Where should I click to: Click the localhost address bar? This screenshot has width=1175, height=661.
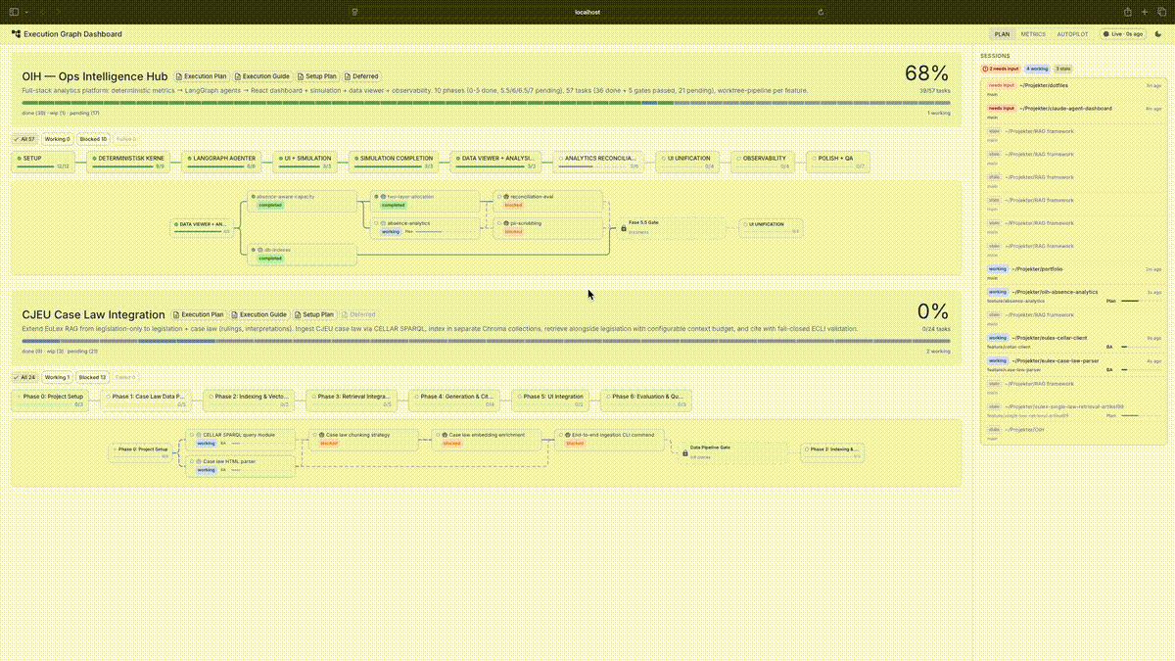587,12
